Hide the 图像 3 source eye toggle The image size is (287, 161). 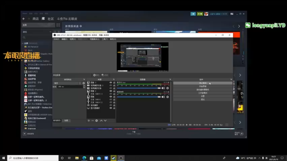111,83
